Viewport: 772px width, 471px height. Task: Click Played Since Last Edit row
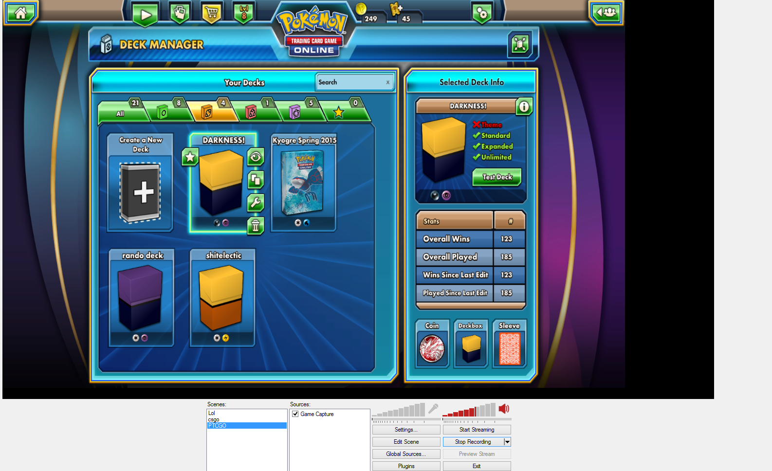(x=471, y=293)
